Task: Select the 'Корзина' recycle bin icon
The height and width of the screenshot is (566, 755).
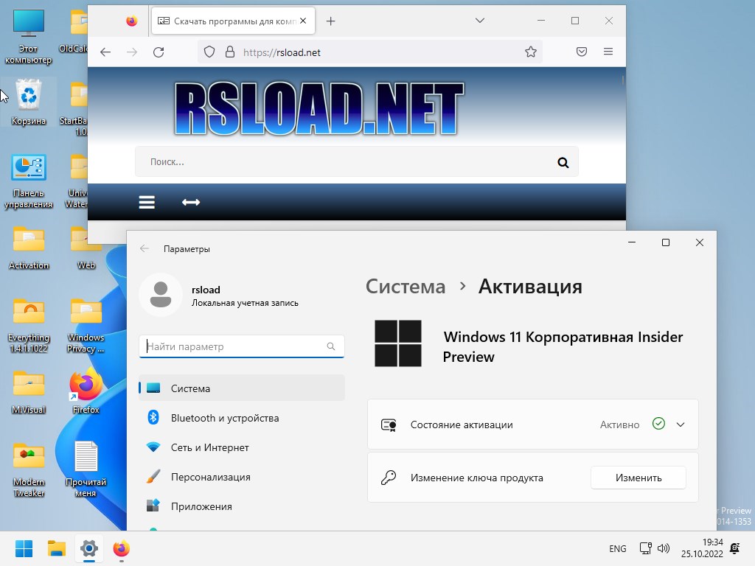Action: coord(29,102)
